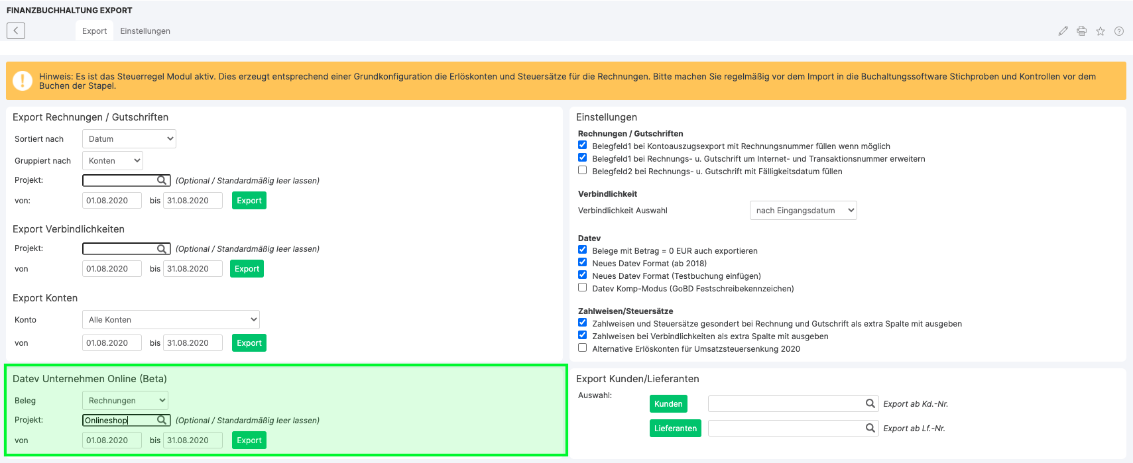This screenshot has width=1133, height=463.
Task: Click Export button in Datev Unternehmen Online
Action: click(x=249, y=440)
